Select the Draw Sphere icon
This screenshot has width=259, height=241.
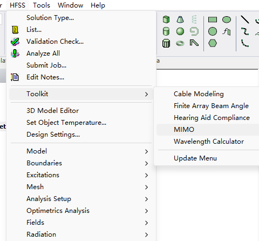180,31
